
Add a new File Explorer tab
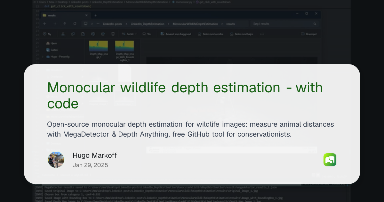pyautogui.click(x=95, y=15)
